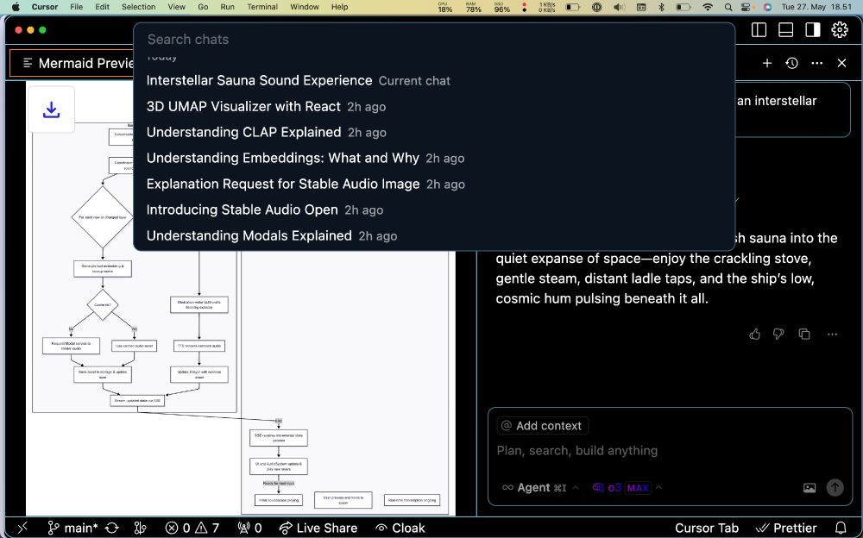The width and height of the screenshot is (863, 538).
Task: Click the notifications bell in the status bar
Action: pos(841,529)
